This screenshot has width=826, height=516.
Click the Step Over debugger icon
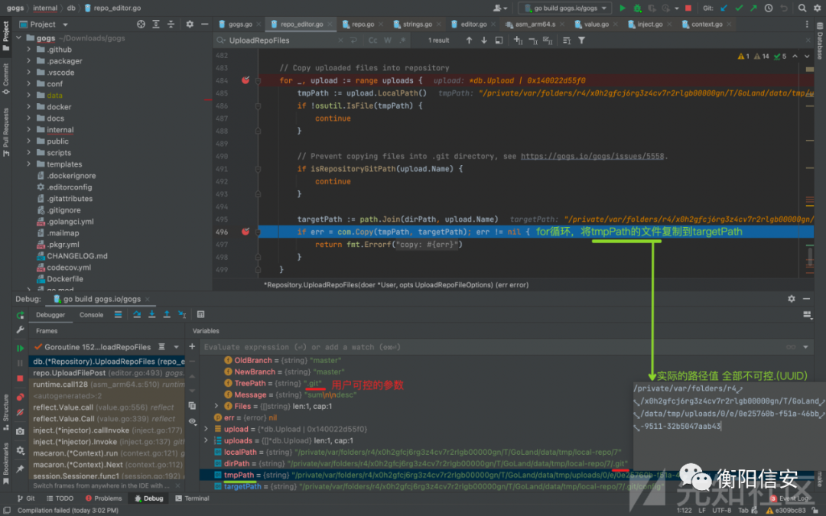pos(137,314)
